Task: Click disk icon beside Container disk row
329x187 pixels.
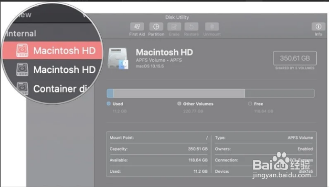Action: click(x=22, y=88)
